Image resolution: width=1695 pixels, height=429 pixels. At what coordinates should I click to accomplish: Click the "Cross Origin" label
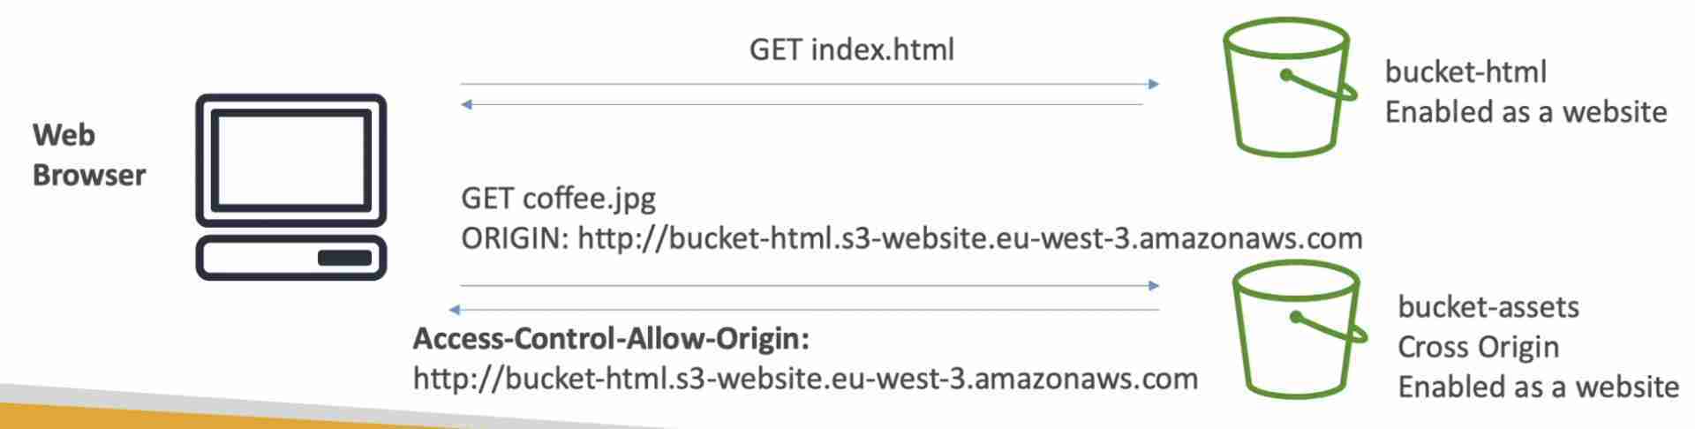1478,347
